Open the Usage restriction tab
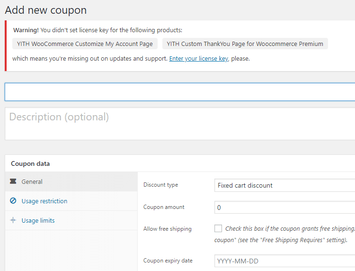 click(x=44, y=201)
